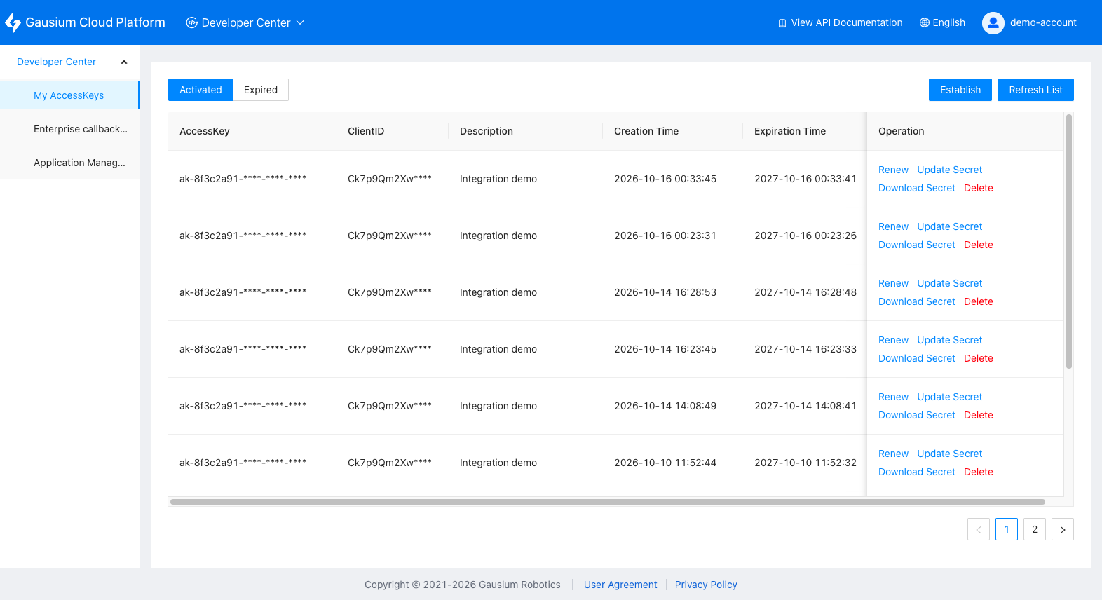The height and width of the screenshot is (600, 1102).
Task: Update Secret for key created 2026-10-14 16:28:53
Action: click(x=950, y=283)
